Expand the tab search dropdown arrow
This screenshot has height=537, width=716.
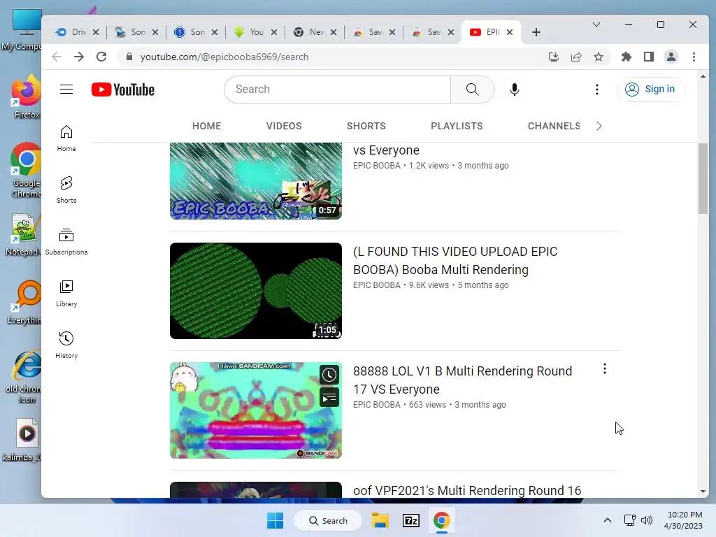coord(596,24)
